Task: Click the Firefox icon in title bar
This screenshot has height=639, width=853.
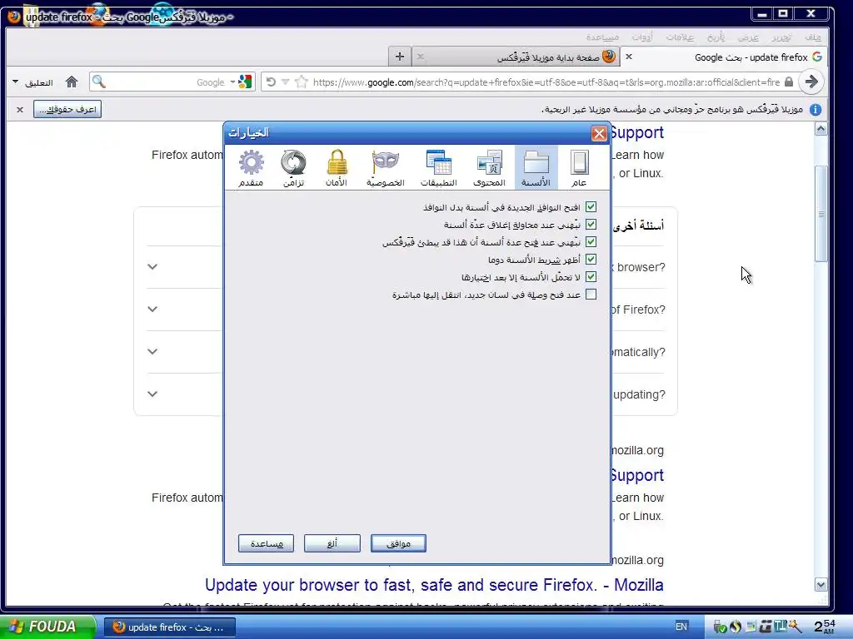Action: pyautogui.click(x=14, y=17)
